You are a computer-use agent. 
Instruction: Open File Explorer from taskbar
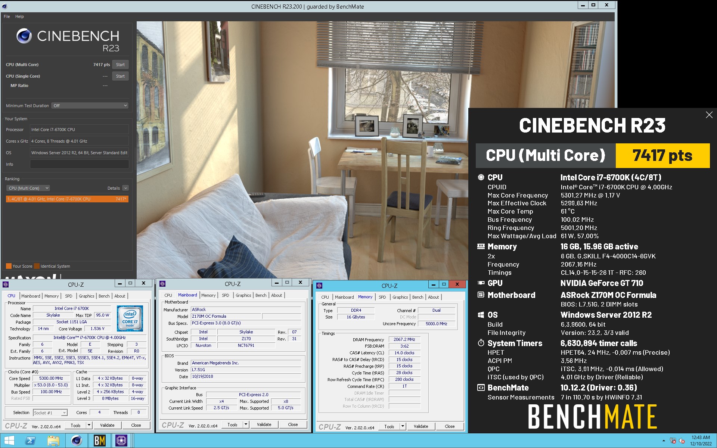pyautogui.click(x=53, y=441)
